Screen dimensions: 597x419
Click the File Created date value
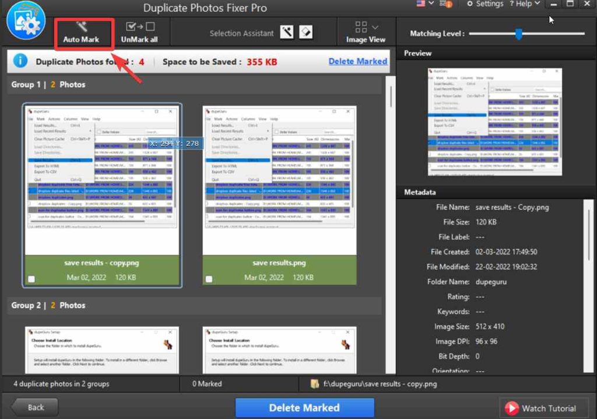coord(506,252)
